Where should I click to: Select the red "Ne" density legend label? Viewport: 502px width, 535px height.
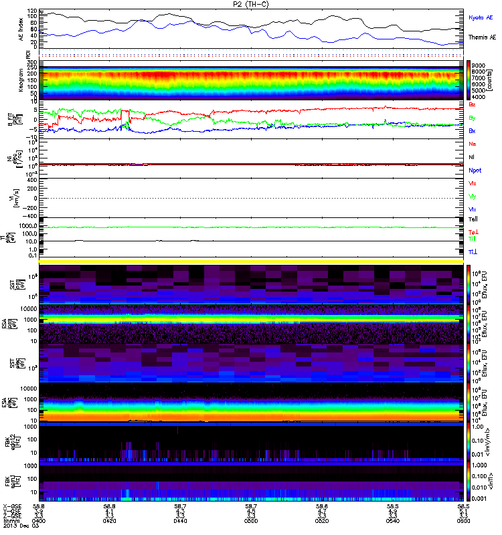[473, 144]
